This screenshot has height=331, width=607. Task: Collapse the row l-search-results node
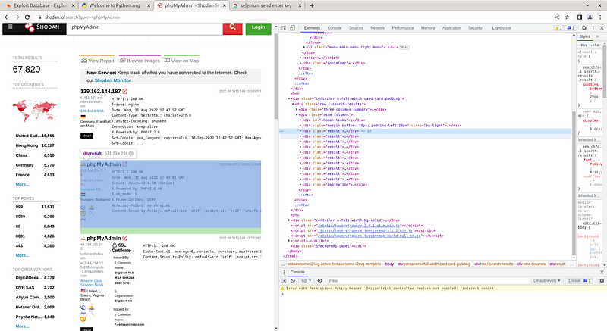293,105
